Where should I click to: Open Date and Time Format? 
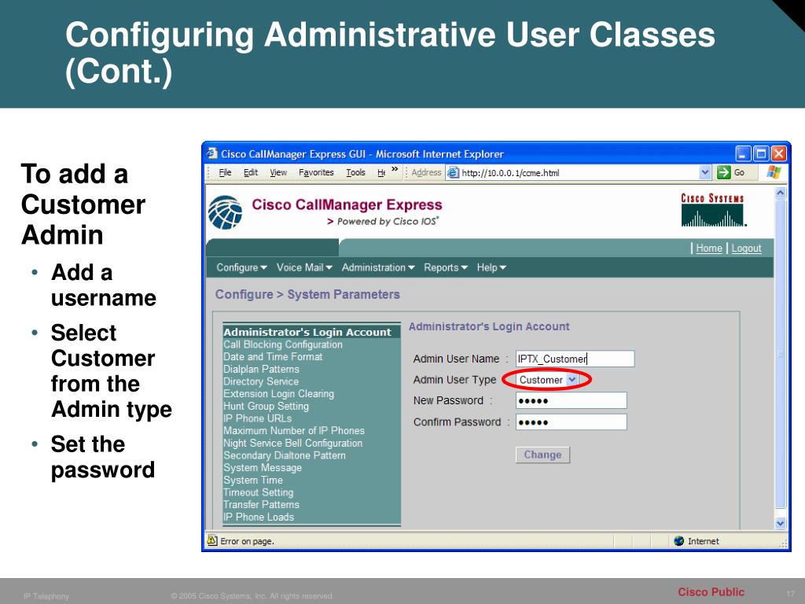(273, 357)
